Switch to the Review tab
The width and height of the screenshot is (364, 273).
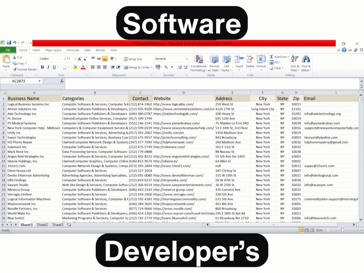point(100,50)
